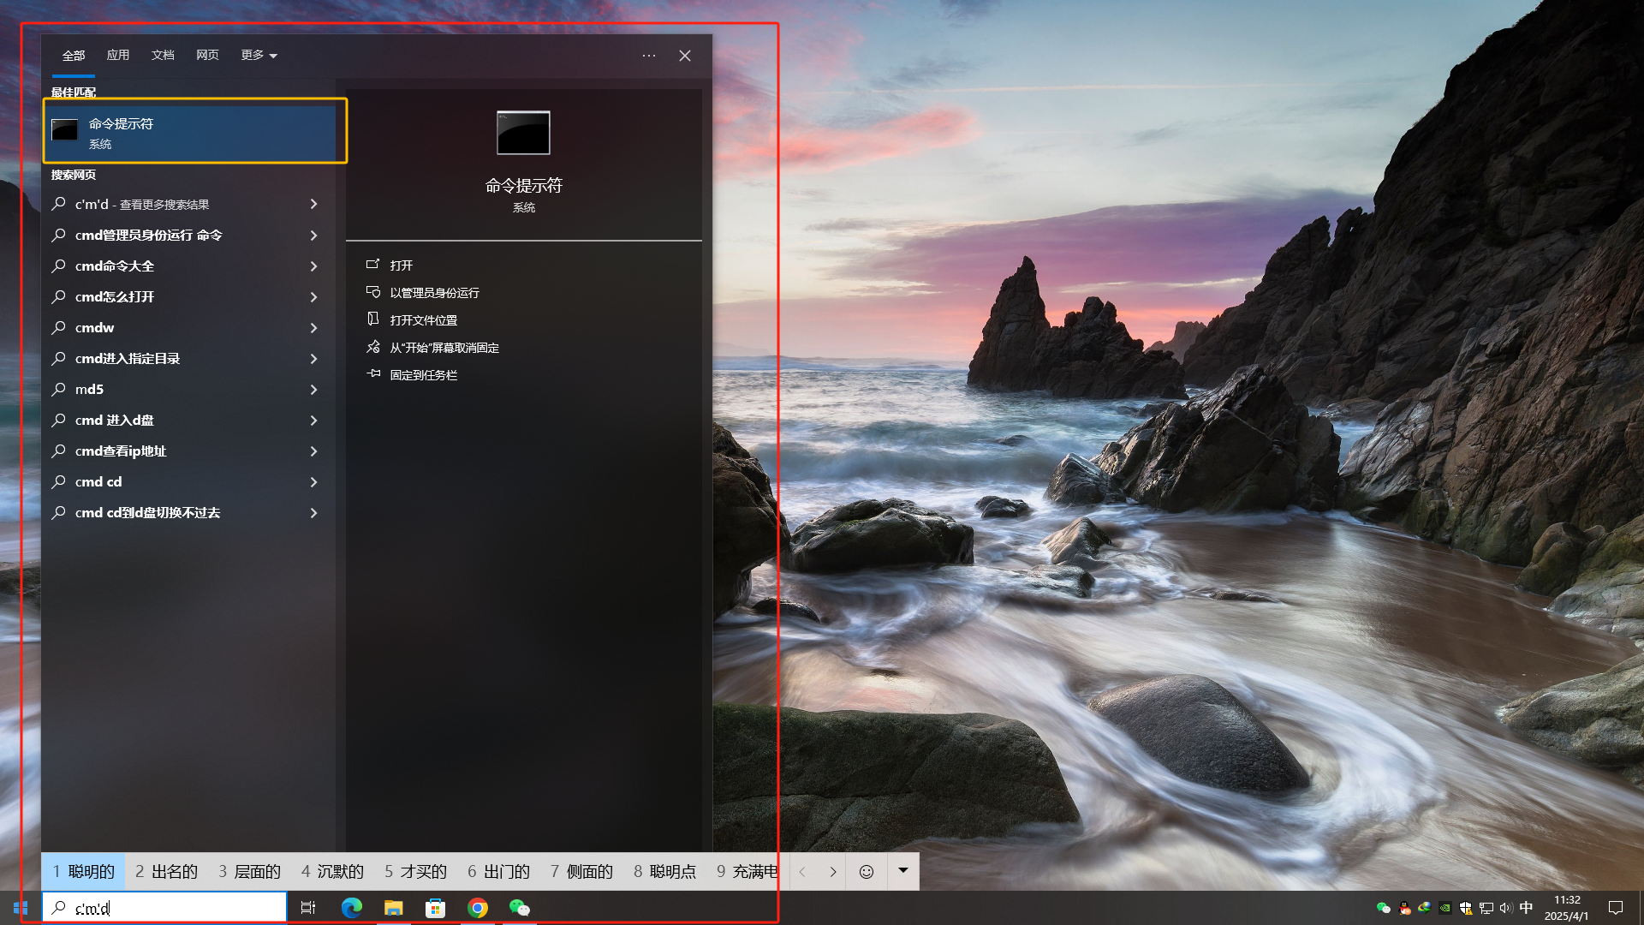Show the next page of IME candidates
The width and height of the screenshot is (1644, 925).
coord(832,872)
